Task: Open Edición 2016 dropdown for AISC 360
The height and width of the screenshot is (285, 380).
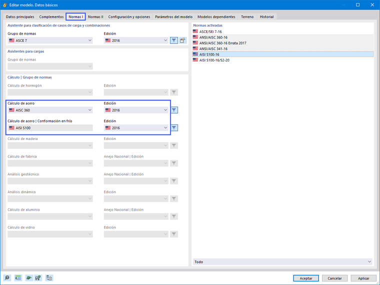Action: 136,110
